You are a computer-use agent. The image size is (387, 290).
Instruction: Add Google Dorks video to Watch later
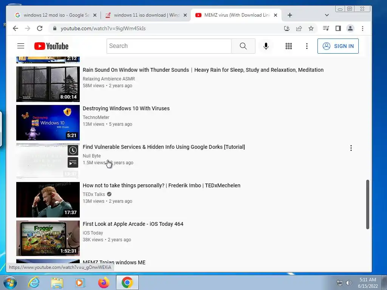[73, 150]
